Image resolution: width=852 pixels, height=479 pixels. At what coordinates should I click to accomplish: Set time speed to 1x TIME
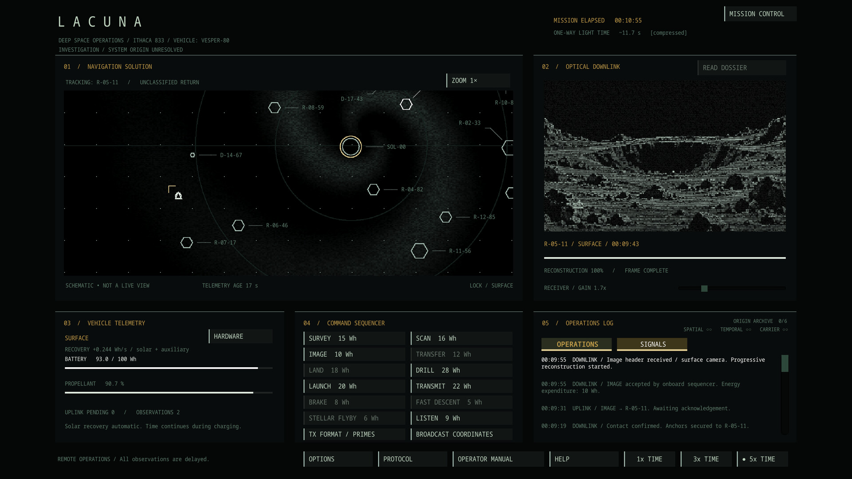tap(650, 459)
